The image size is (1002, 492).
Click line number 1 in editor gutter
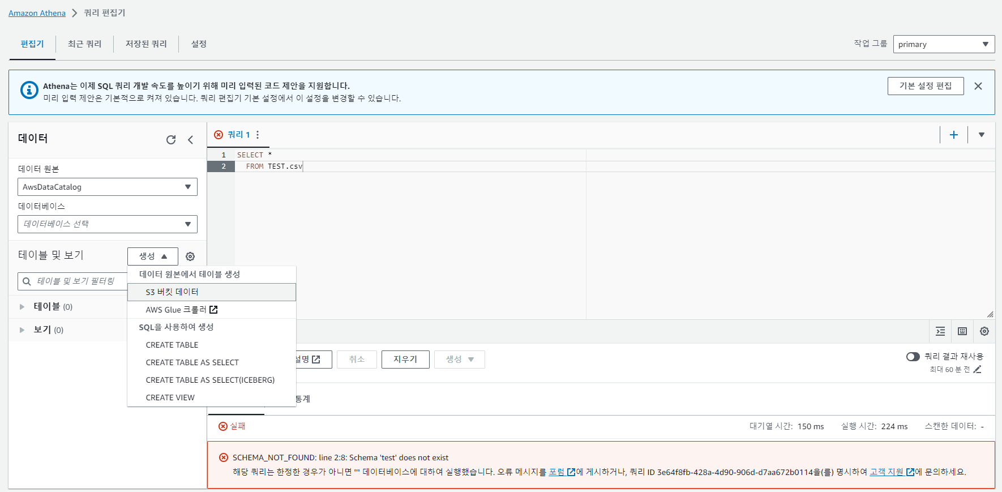click(x=224, y=155)
